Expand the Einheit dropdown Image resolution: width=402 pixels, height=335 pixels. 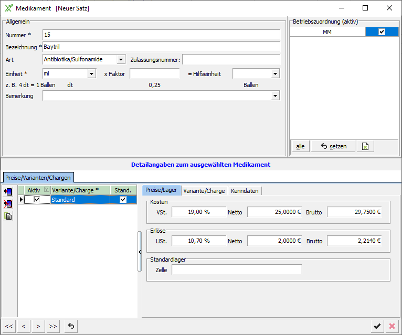(x=91, y=74)
